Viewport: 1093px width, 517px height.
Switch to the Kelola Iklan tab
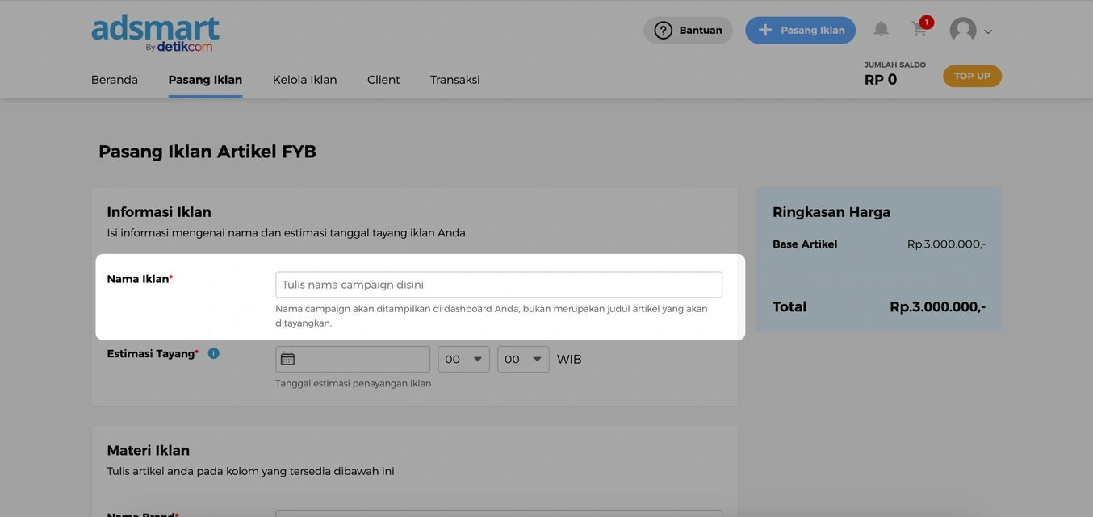point(304,80)
